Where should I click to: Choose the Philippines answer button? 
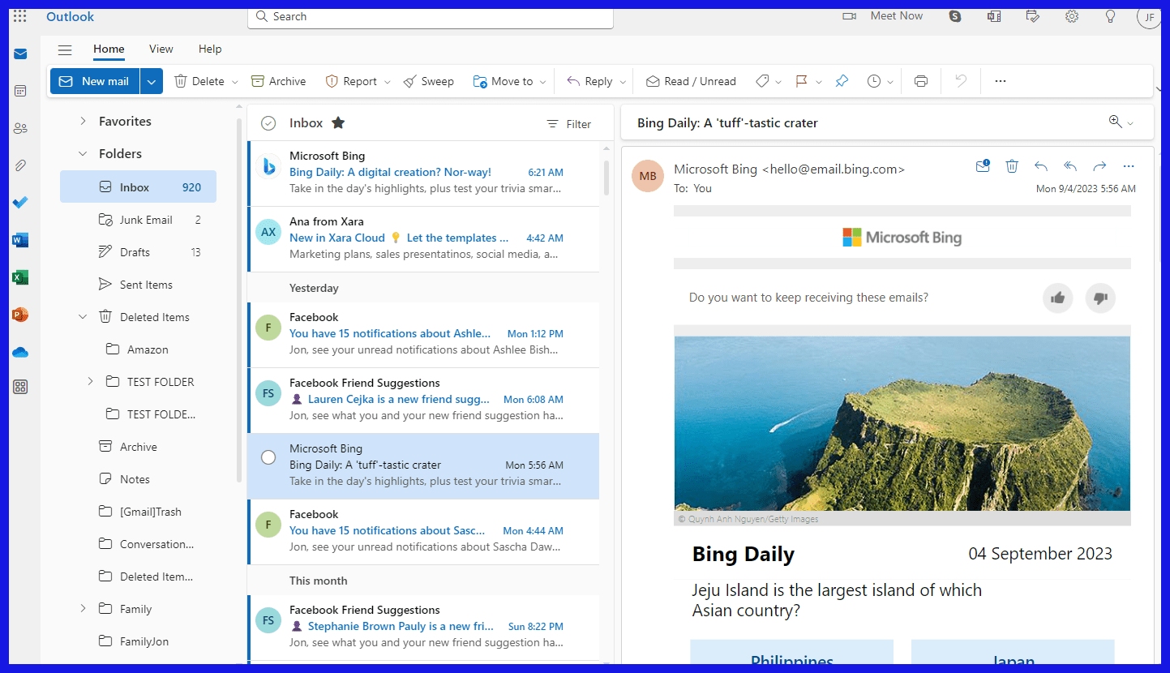tap(791, 652)
